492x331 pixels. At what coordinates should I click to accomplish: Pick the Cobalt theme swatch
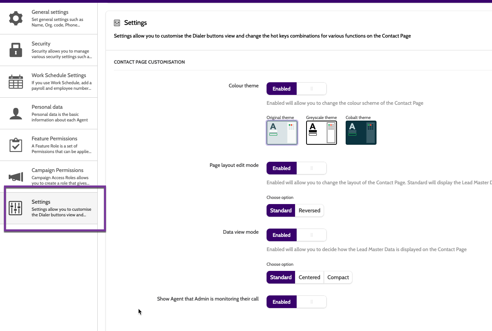coord(361,132)
